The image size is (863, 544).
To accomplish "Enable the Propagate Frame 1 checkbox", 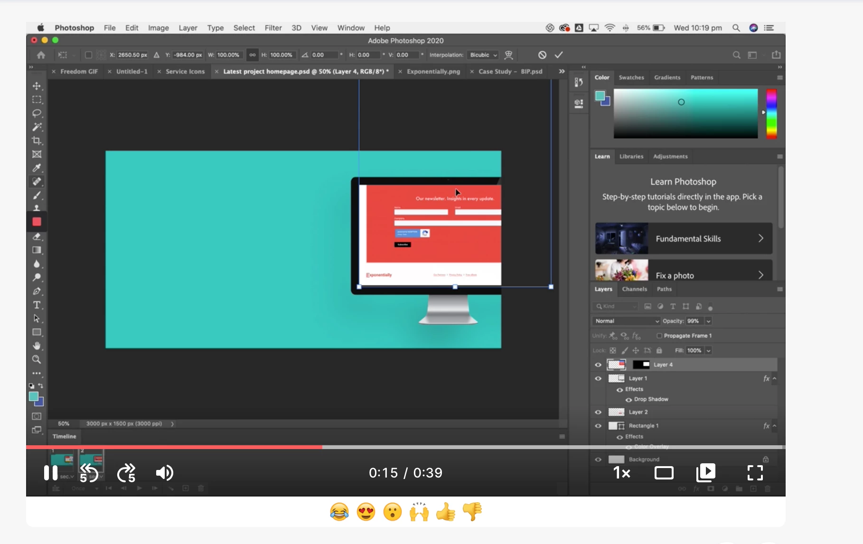I will 659,336.
